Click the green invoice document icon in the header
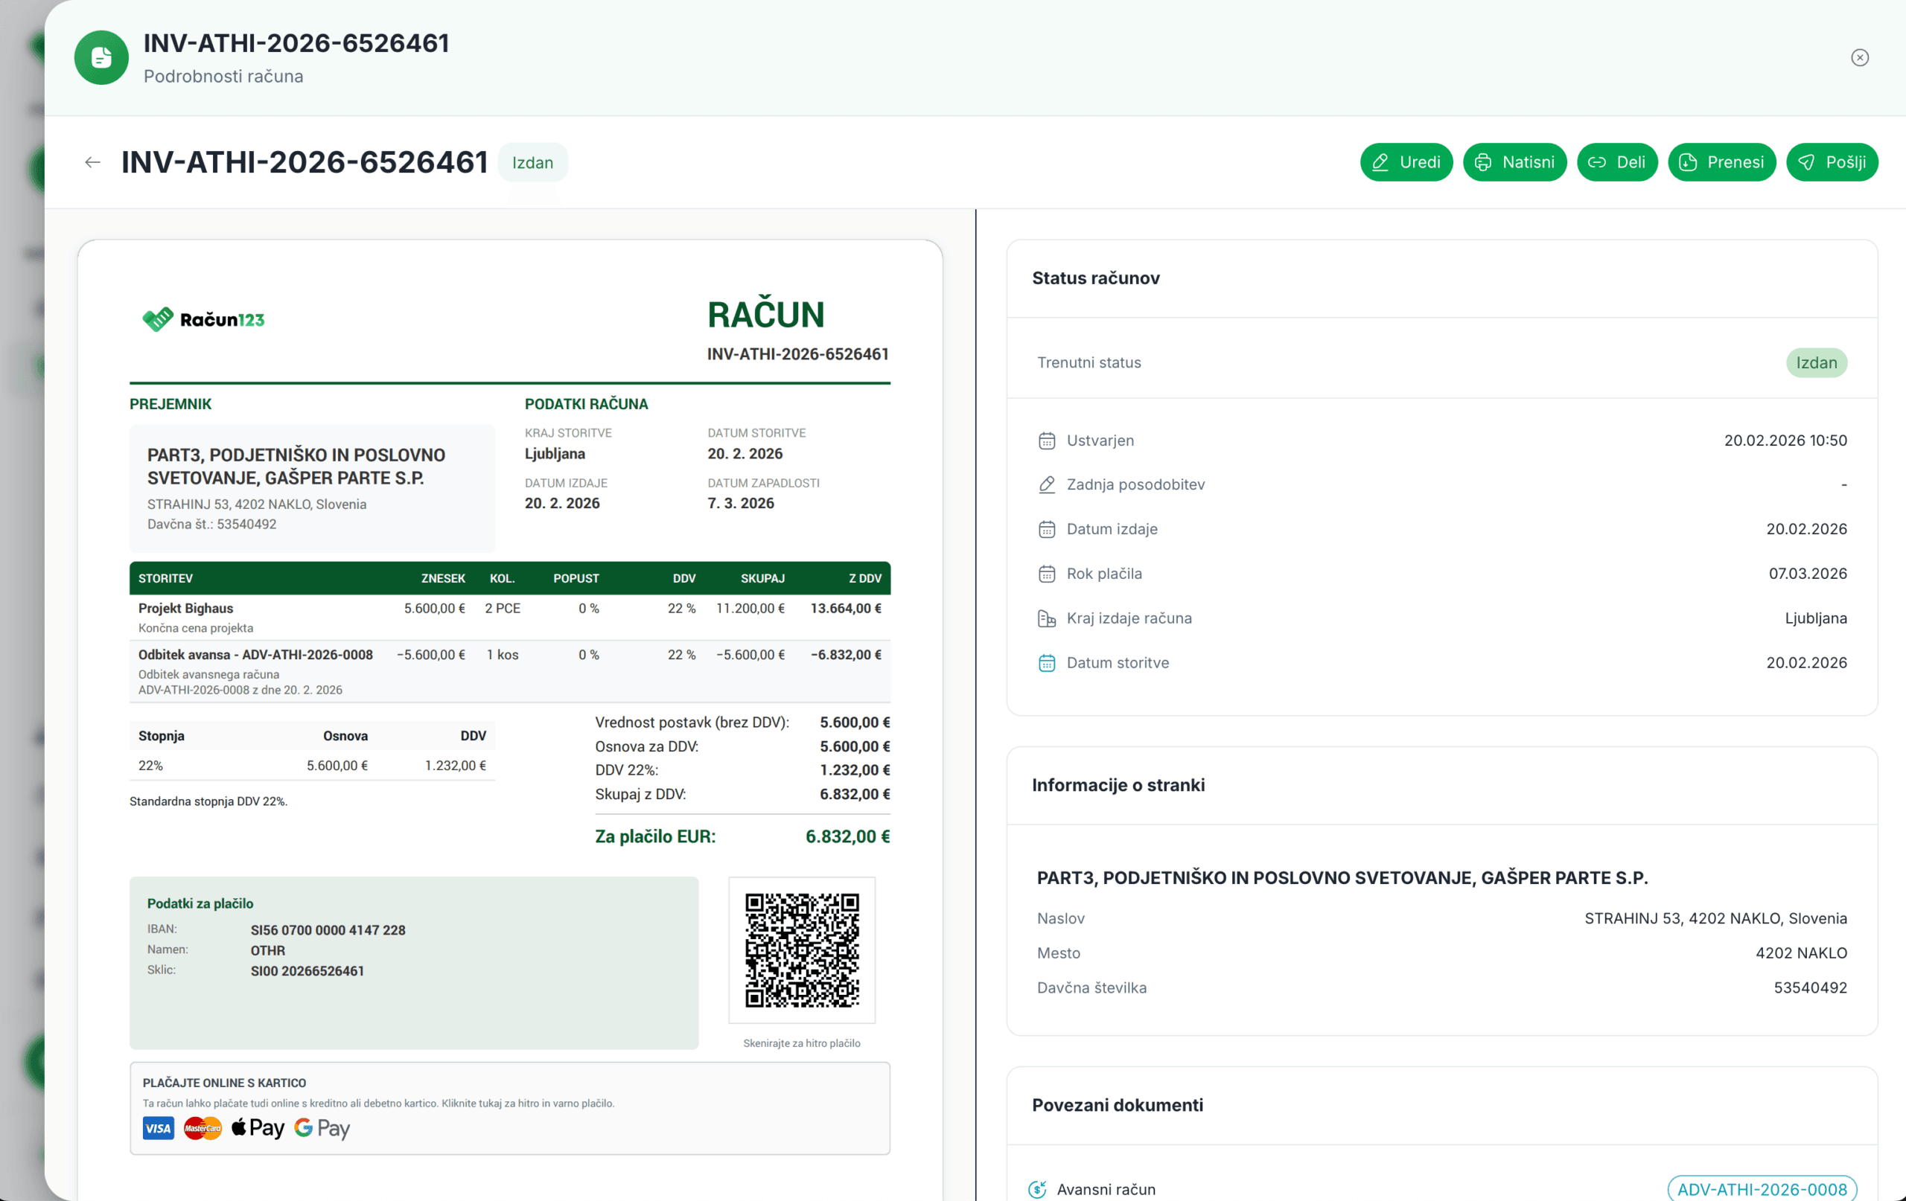The image size is (1906, 1201). pos(101,58)
